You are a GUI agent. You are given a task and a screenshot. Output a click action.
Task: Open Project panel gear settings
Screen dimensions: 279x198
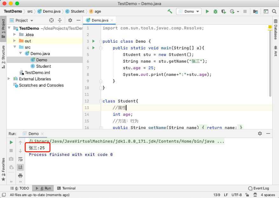pos(70,20)
